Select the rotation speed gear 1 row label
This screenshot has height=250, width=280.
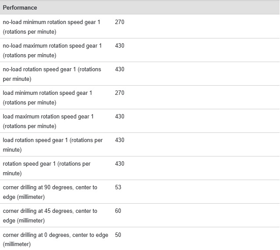[x=46, y=168]
